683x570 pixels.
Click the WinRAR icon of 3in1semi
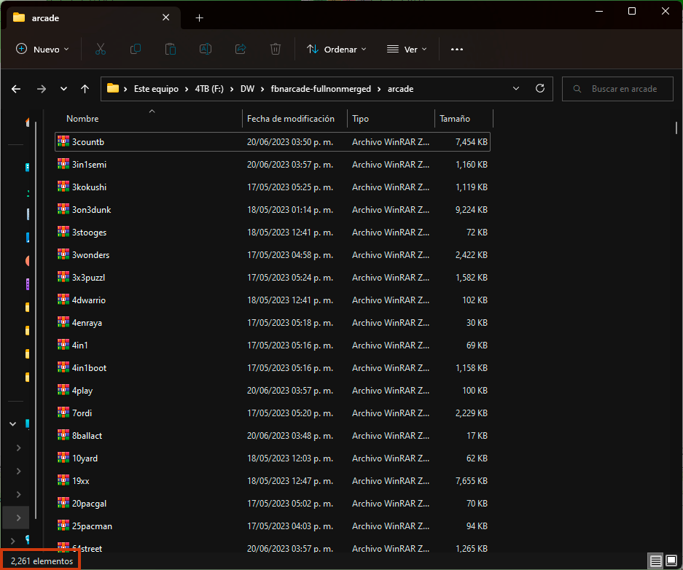point(63,164)
